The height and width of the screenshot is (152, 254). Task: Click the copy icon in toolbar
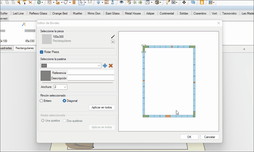click(x=7, y=2)
